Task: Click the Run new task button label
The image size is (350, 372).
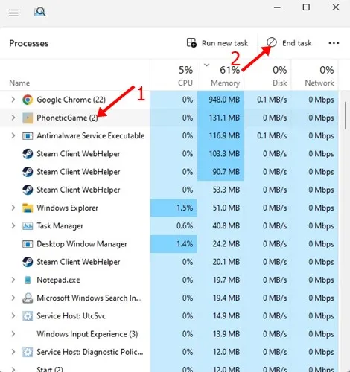Action: (x=225, y=43)
